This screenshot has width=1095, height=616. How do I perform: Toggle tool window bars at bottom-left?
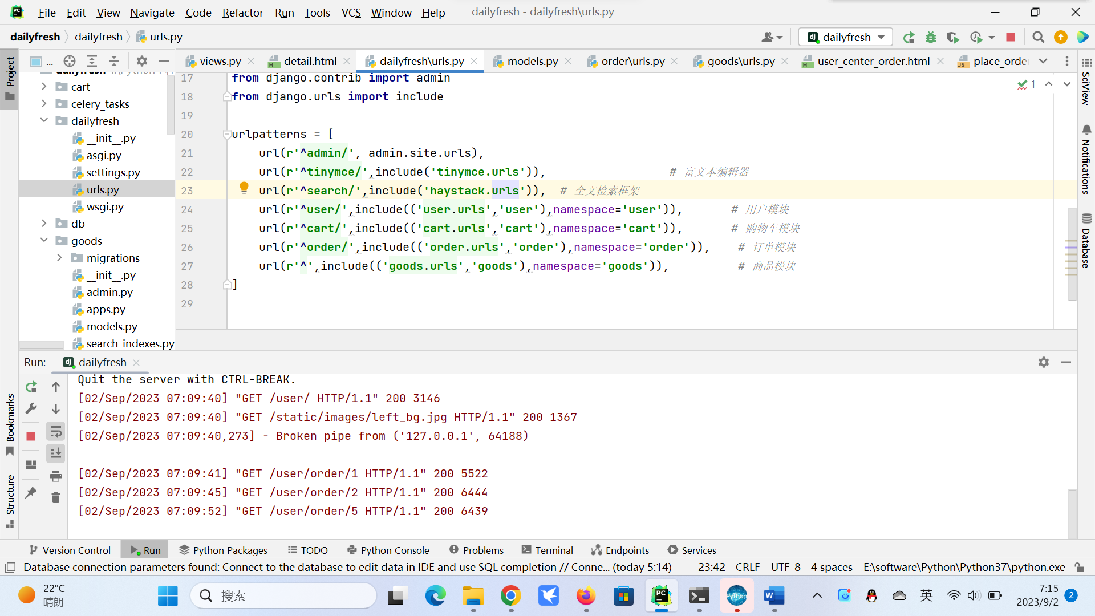pos(10,568)
